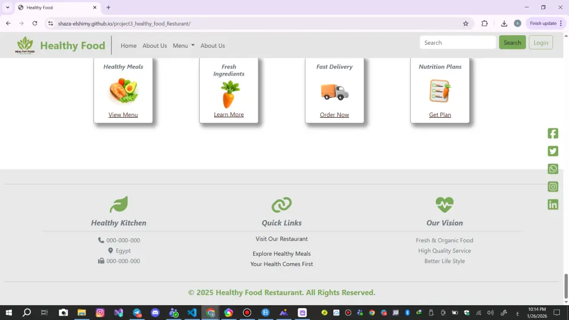Screen dimensions: 569x320
Task: Click the location pin icon beside Egypt
Action: (110, 251)
